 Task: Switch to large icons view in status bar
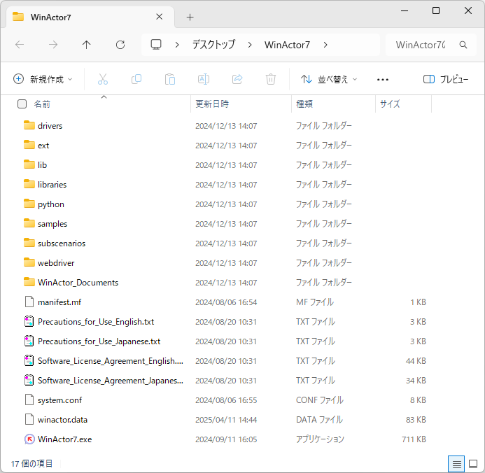[473, 464]
